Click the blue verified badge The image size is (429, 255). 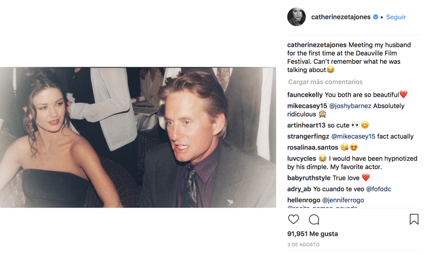(375, 17)
